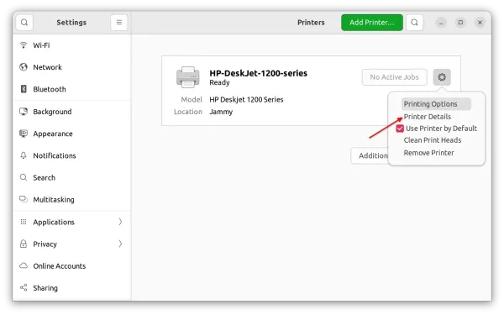Click the model value HP Deskjet 1200 Series

tap(246, 100)
